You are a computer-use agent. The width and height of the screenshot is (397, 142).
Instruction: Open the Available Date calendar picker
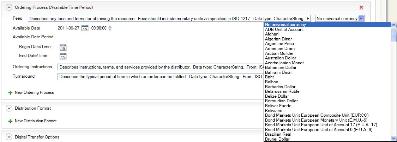pos(85,28)
